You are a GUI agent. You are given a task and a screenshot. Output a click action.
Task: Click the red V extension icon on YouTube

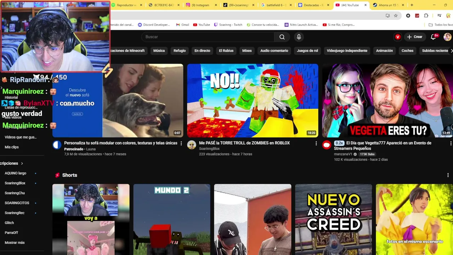click(398, 37)
